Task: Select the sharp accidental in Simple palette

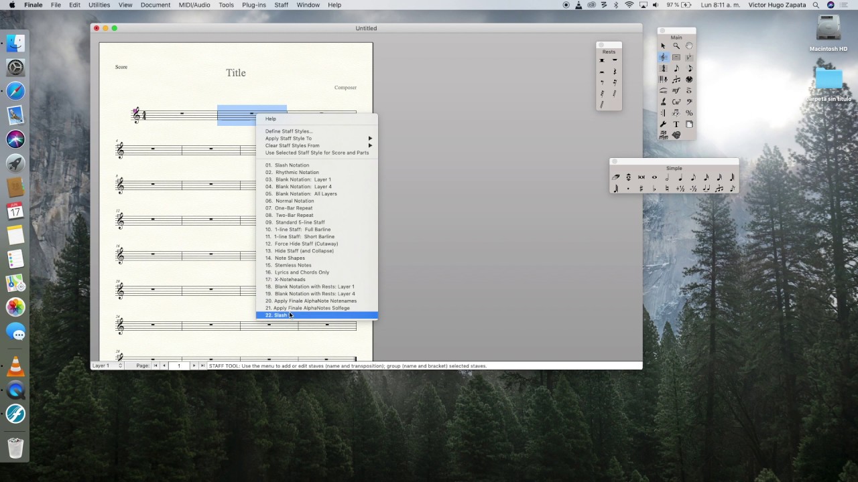Action: (x=641, y=189)
